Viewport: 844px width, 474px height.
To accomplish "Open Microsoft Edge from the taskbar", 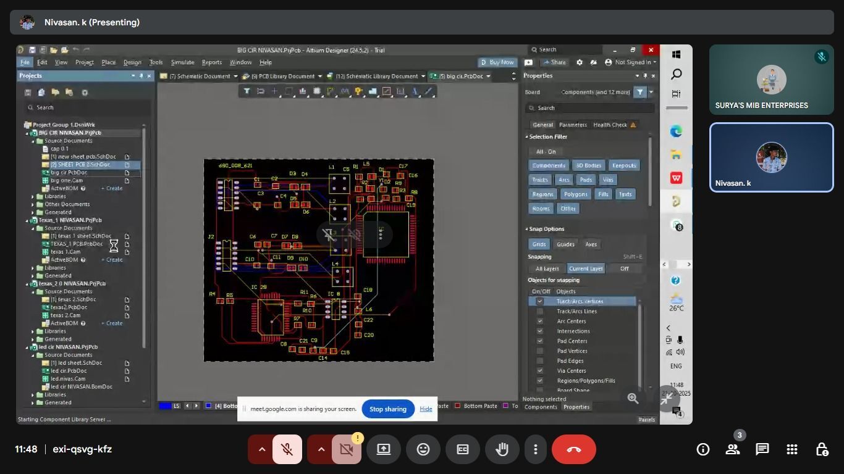I will [x=676, y=131].
